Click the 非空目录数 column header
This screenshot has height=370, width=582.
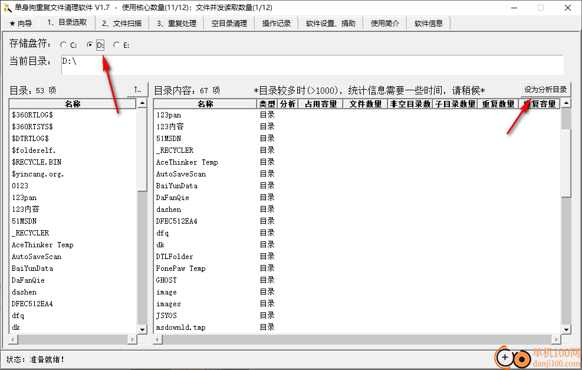[410, 104]
